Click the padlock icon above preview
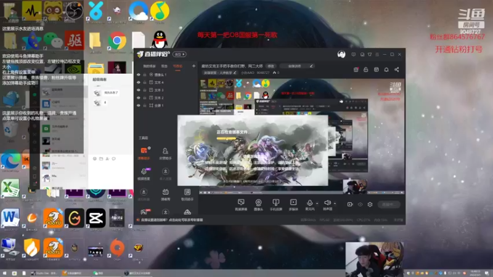This screenshot has width=493, height=277. tap(365, 70)
